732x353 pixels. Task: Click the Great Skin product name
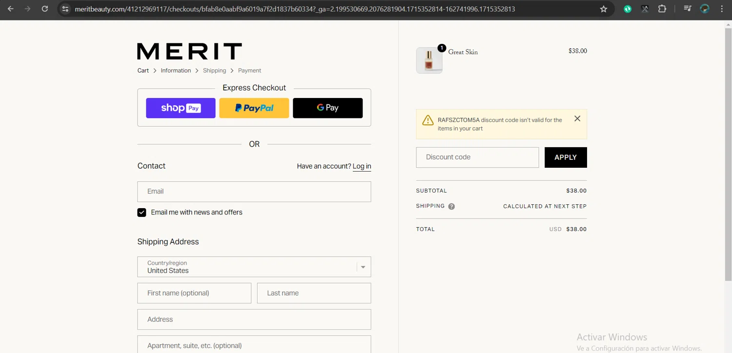pyautogui.click(x=463, y=52)
